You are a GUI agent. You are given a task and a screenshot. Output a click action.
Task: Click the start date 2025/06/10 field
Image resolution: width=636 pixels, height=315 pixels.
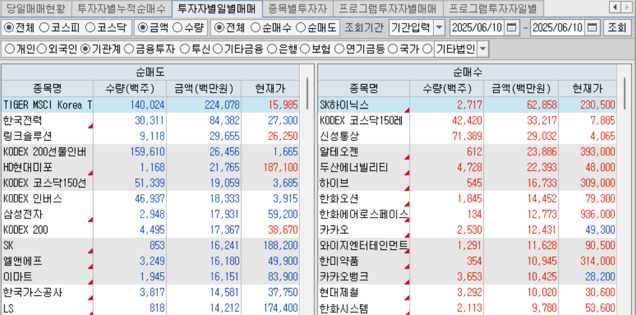pos(477,28)
